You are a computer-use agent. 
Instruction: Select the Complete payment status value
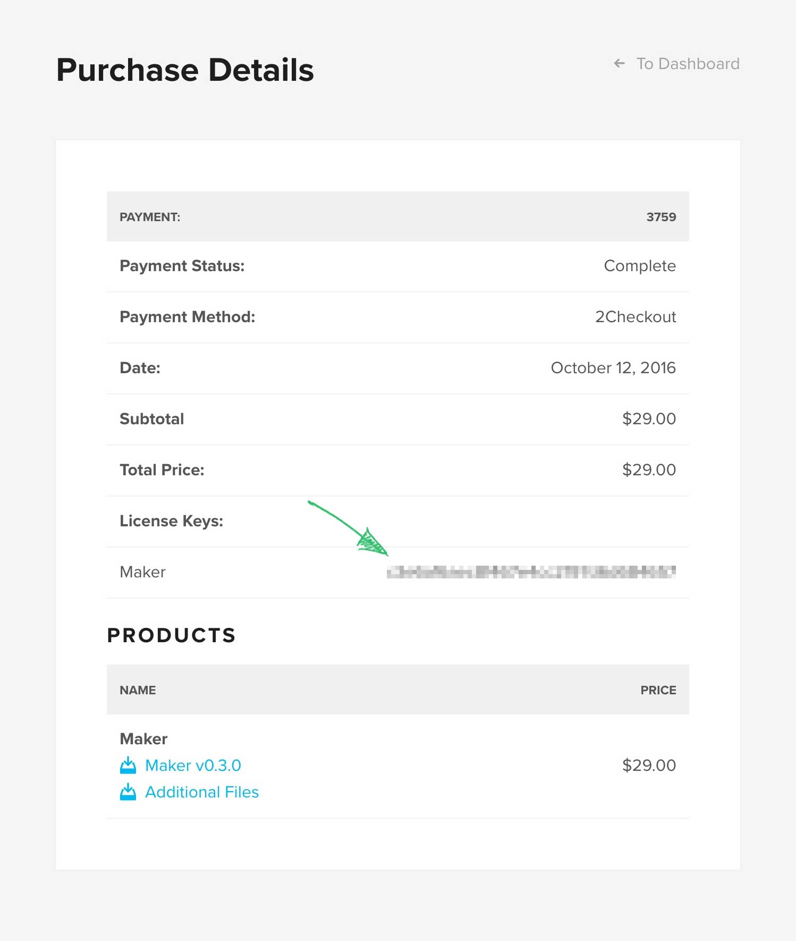[640, 266]
